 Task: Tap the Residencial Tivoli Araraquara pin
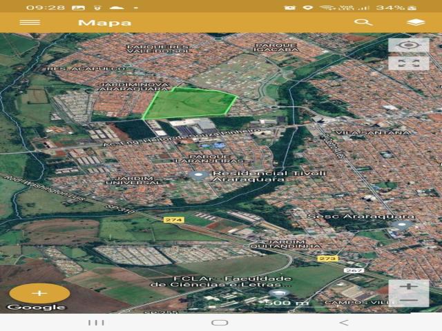198,176
